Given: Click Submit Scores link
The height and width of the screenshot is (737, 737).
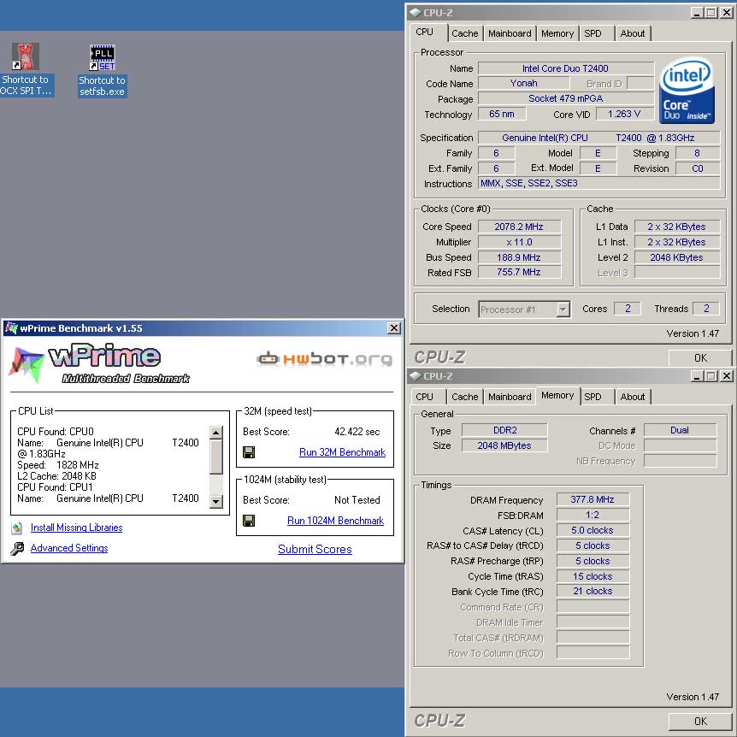Looking at the screenshot, I should click(x=315, y=549).
